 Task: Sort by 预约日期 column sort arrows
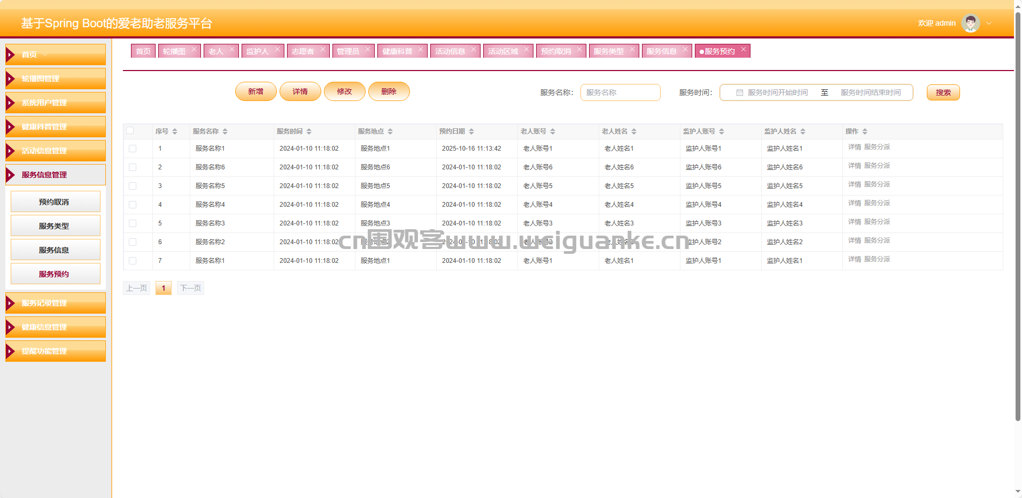(x=471, y=131)
